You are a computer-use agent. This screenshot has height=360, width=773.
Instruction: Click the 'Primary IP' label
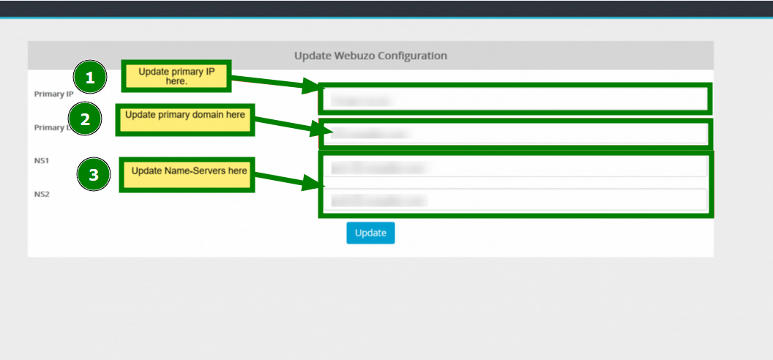pyautogui.click(x=53, y=94)
